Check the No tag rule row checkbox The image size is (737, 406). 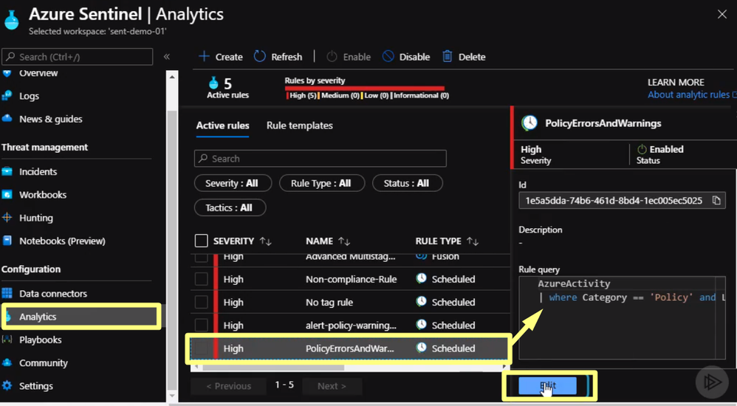click(x=201, y=302)
